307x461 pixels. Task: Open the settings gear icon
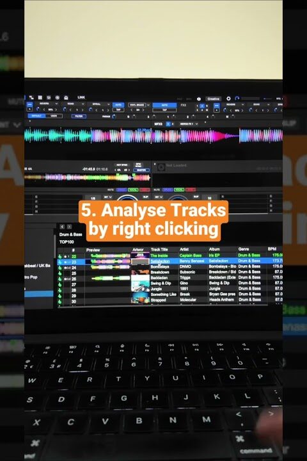[x=228, y=99]
